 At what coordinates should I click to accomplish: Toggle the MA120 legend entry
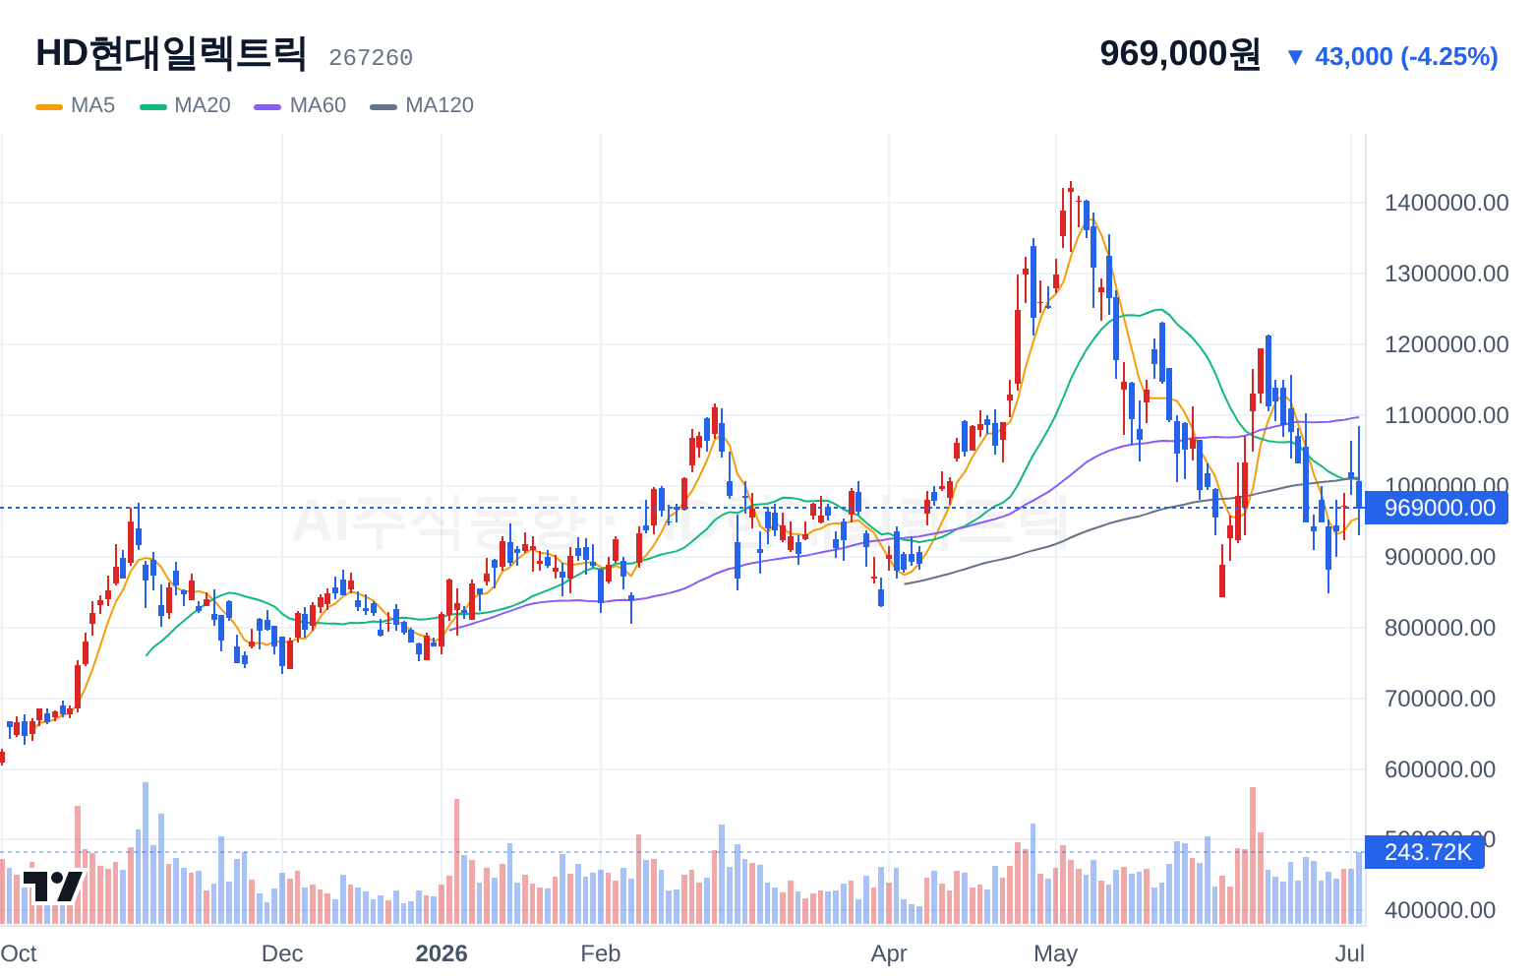(422, 105)
